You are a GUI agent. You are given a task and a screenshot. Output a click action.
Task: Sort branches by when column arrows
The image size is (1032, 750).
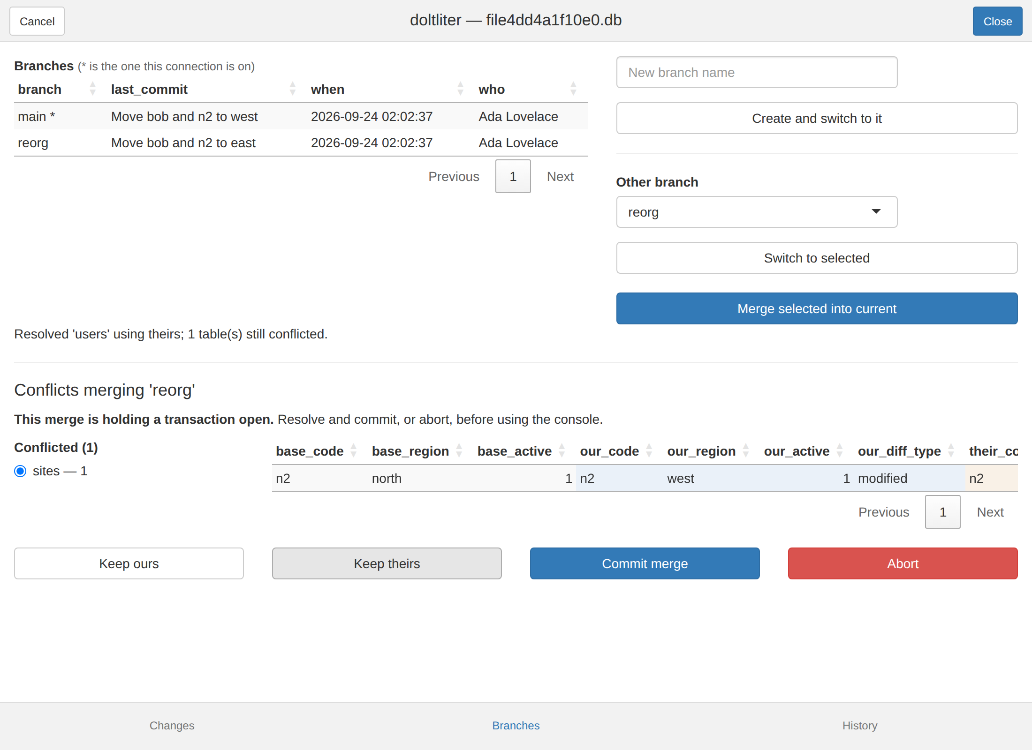[460, 89]
